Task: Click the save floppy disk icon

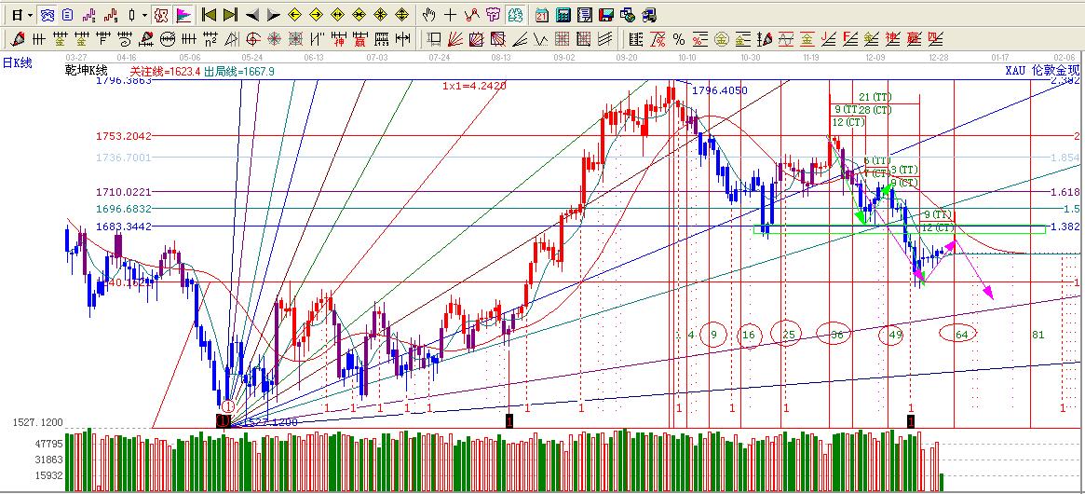Action: [605, 15]
